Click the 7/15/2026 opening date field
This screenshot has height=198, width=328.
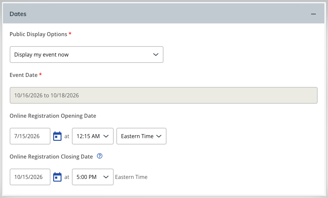pyautogui.click(x=30, y=136)
